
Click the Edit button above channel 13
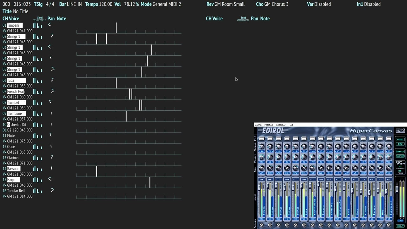tap(363, 138)
